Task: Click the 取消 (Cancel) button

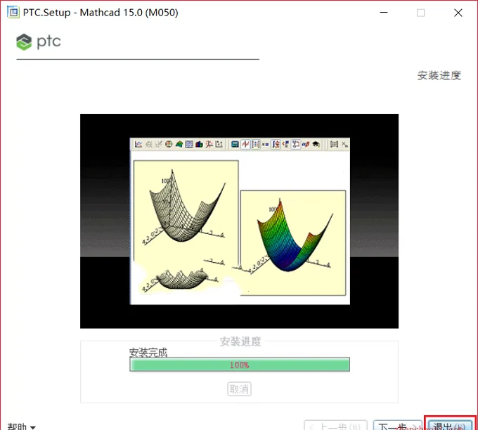Action: coord(239,389)
